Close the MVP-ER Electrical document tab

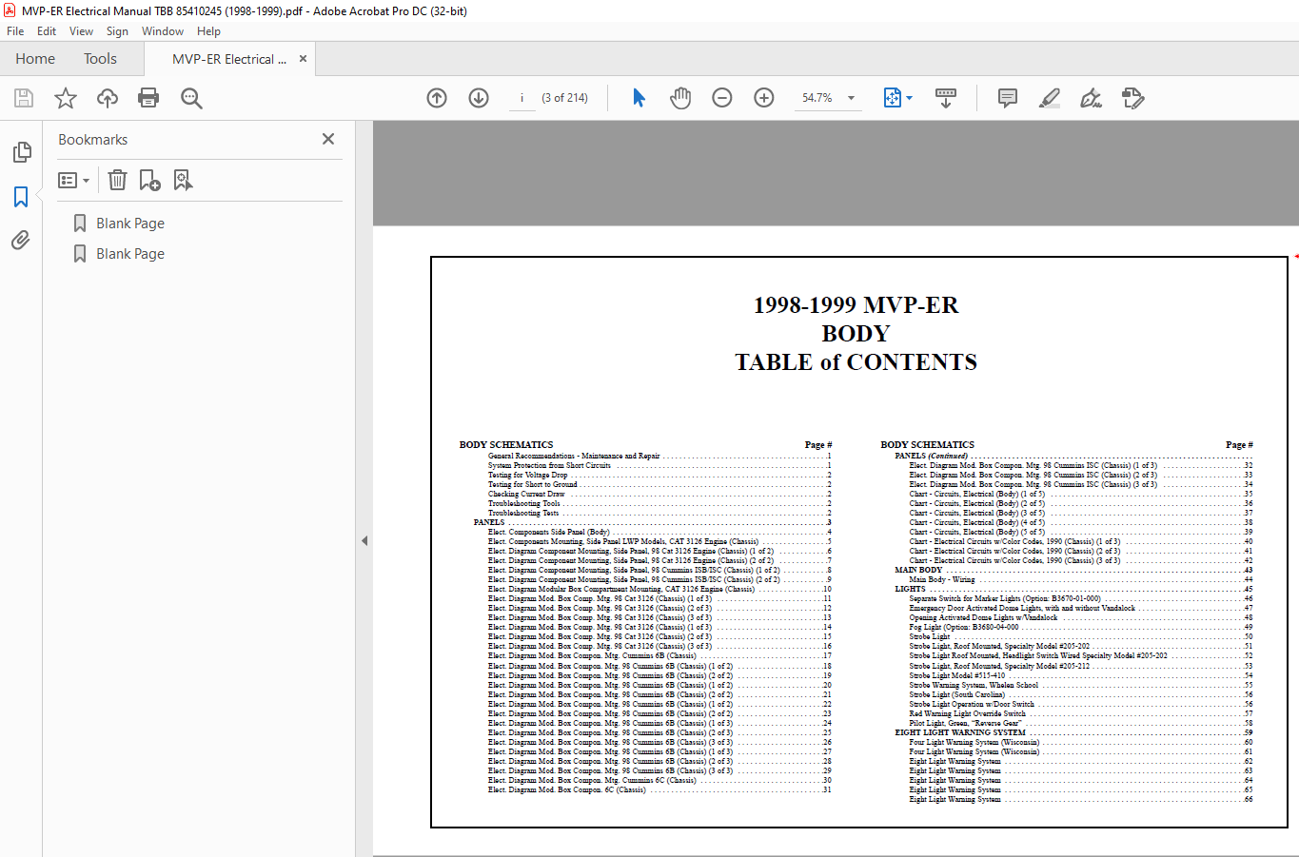click(x=303, y=59)
